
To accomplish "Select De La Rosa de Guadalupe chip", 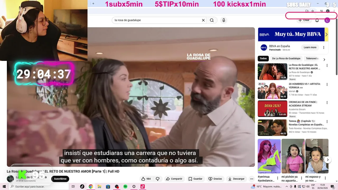I will [286, 59].
